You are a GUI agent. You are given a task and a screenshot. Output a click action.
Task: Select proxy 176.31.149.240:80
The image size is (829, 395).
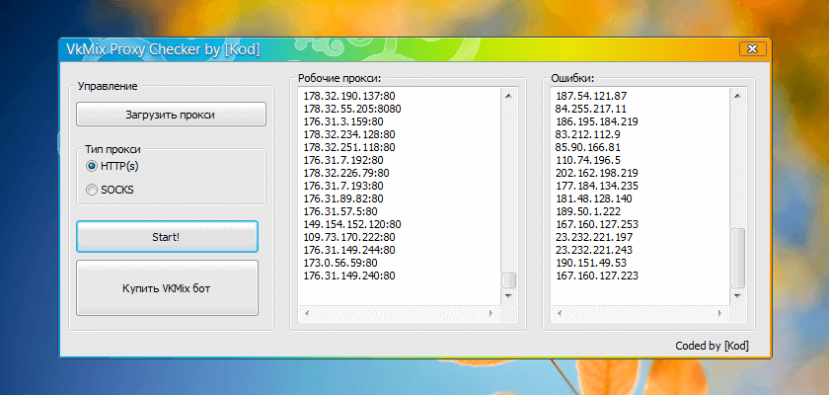(349, 276)
